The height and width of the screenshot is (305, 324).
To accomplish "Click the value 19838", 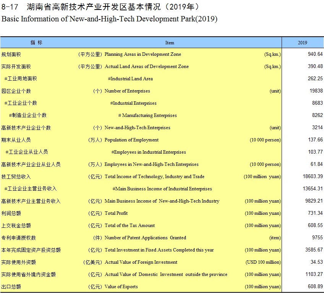I will [x=316, y=91].
